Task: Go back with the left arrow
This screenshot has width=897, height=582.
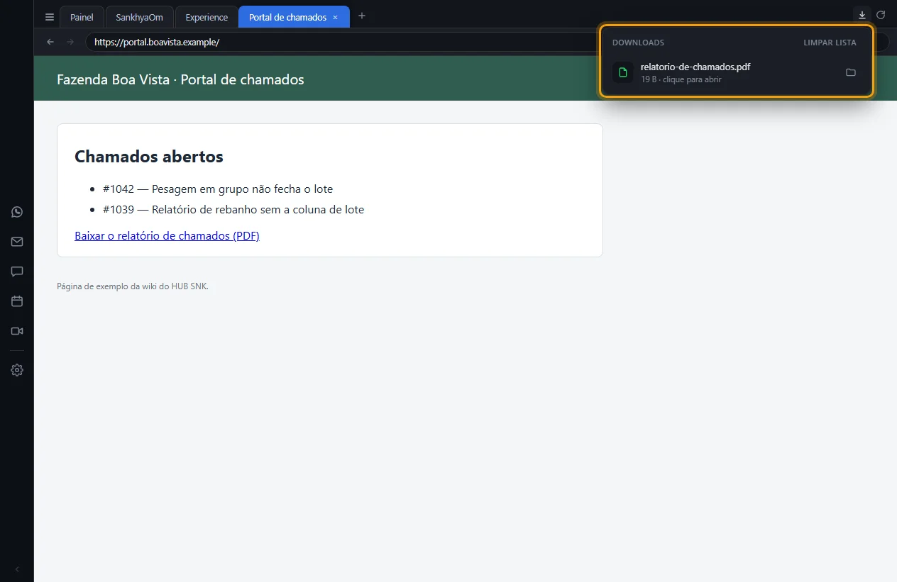Action: 50,42
